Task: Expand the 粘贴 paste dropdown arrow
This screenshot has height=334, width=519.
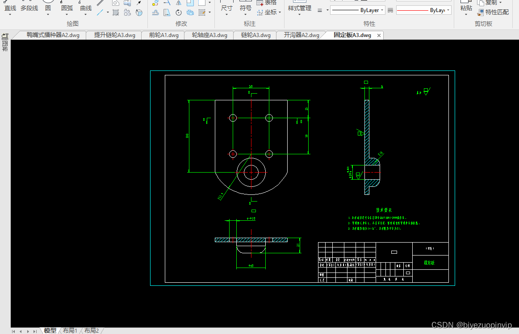Action: point(466,15)
